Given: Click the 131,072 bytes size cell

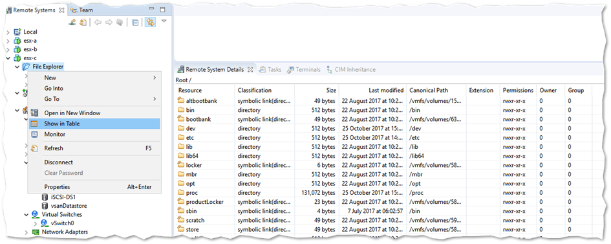Looking at the screenshot, I should point(318,193).
